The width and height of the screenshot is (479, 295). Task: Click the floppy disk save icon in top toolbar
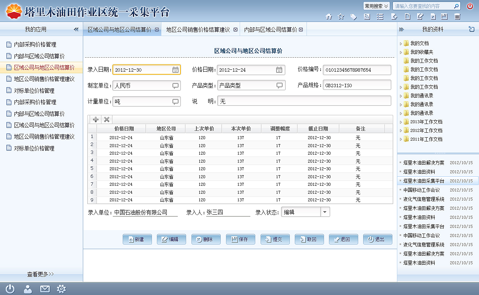(x=444, y=17)
